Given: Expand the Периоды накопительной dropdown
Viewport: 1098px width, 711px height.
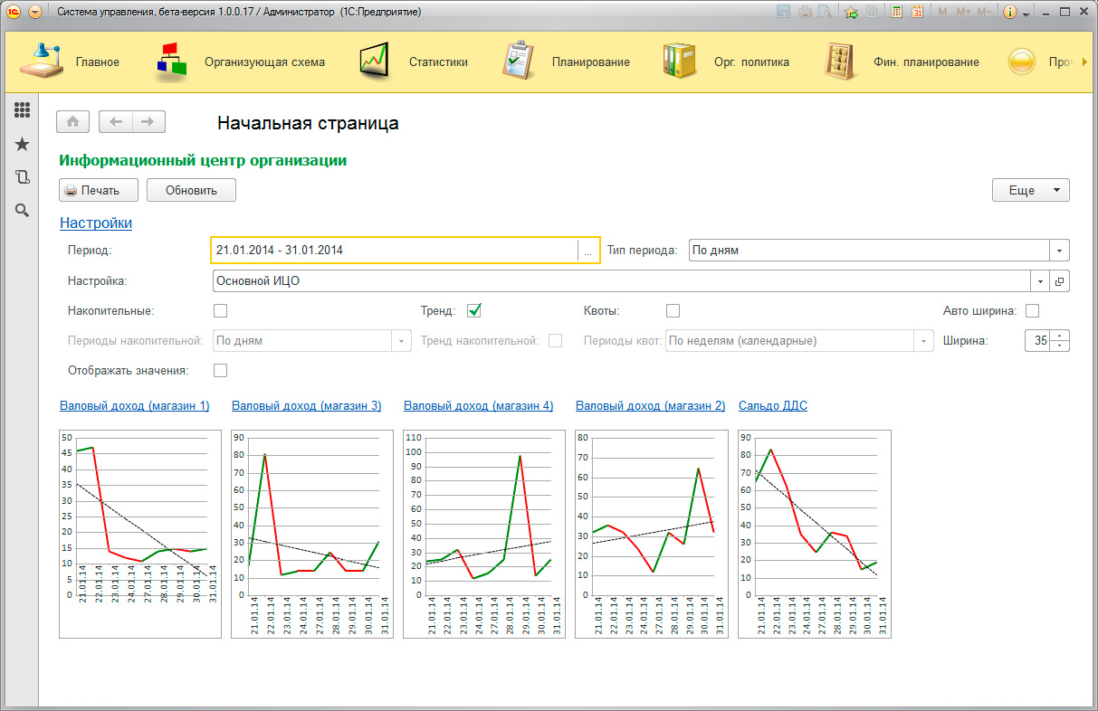Looking at the screenshot, I should click(x=401, y=341).
